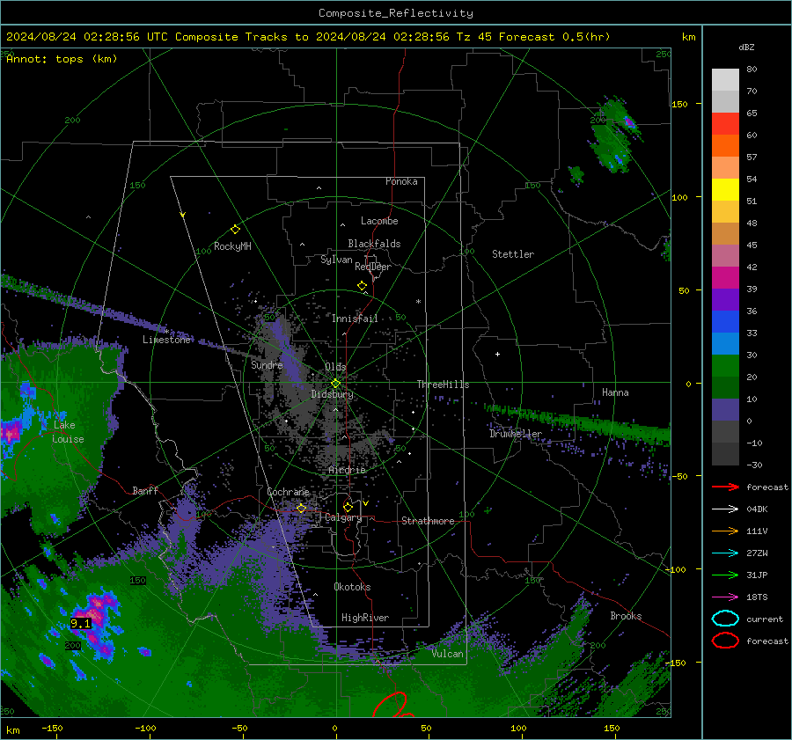This screenshot has height=740, width=792.
Task: Click the cyan current ellipse legend icon
Action: (x=725, y=619)
